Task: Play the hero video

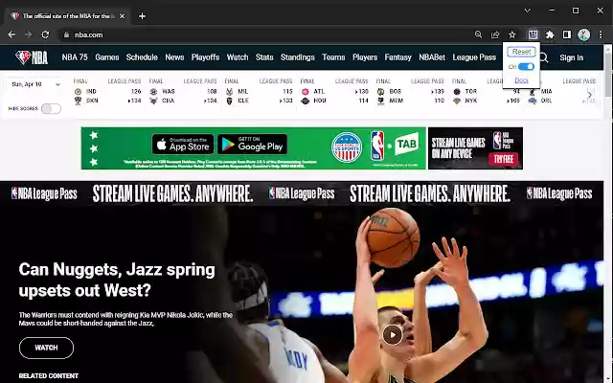Action: [392, 335]
